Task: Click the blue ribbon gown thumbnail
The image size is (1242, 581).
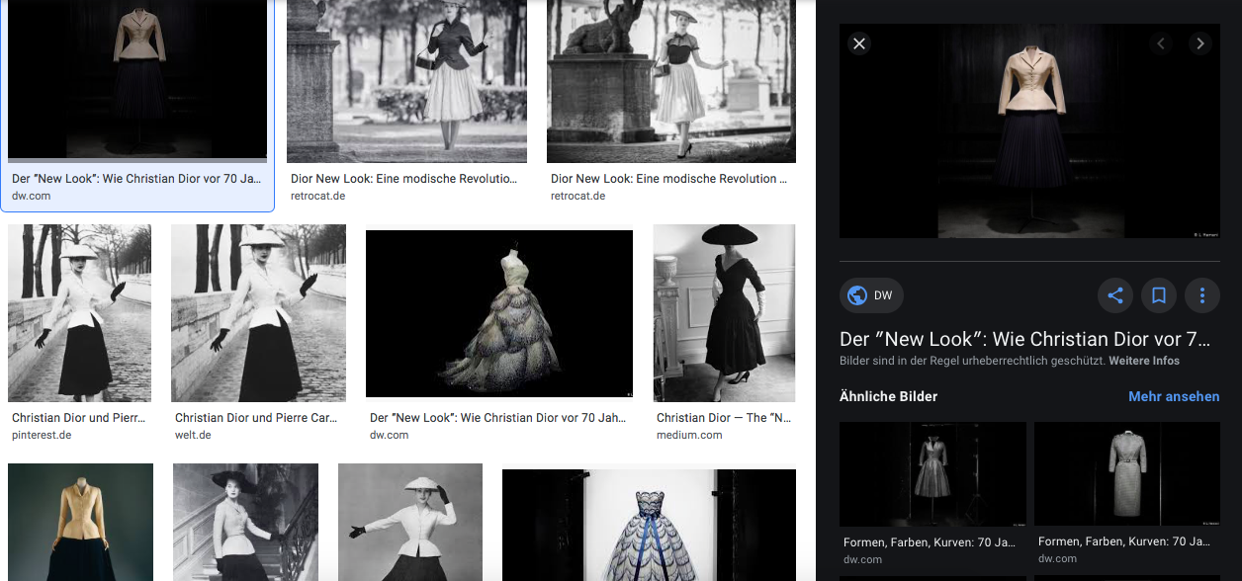Action: point(649,525)
